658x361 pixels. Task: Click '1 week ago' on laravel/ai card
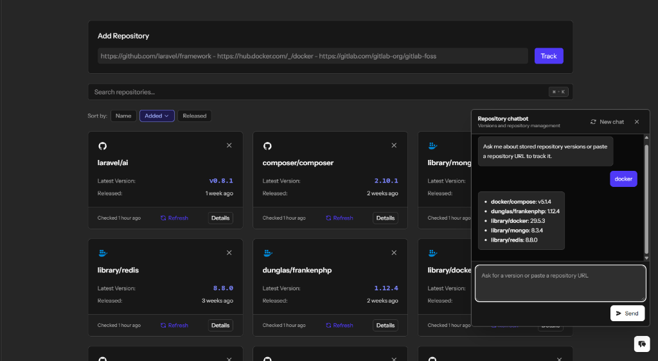(x=219, y=193)
